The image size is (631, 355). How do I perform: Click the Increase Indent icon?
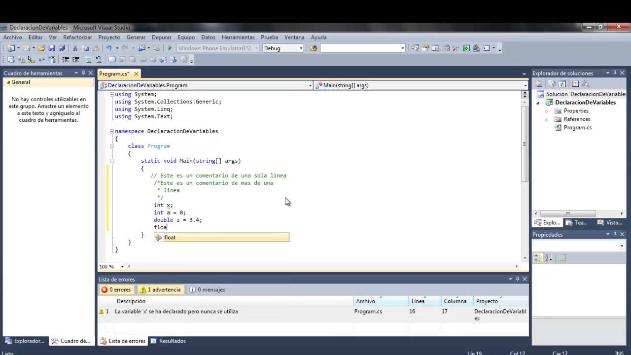[x=75, y=60]
